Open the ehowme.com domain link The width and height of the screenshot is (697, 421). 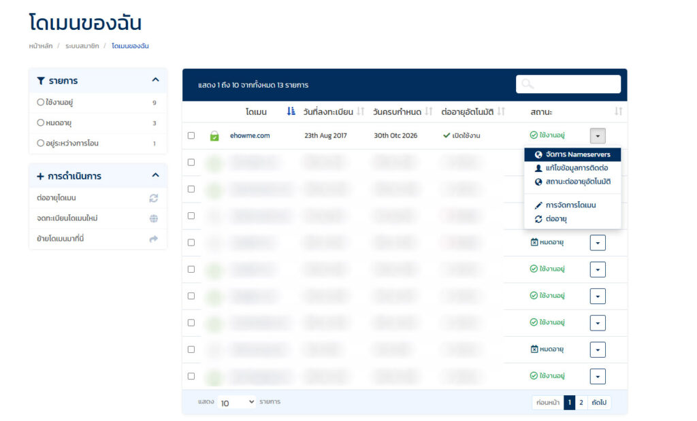(x=250, y=135)
